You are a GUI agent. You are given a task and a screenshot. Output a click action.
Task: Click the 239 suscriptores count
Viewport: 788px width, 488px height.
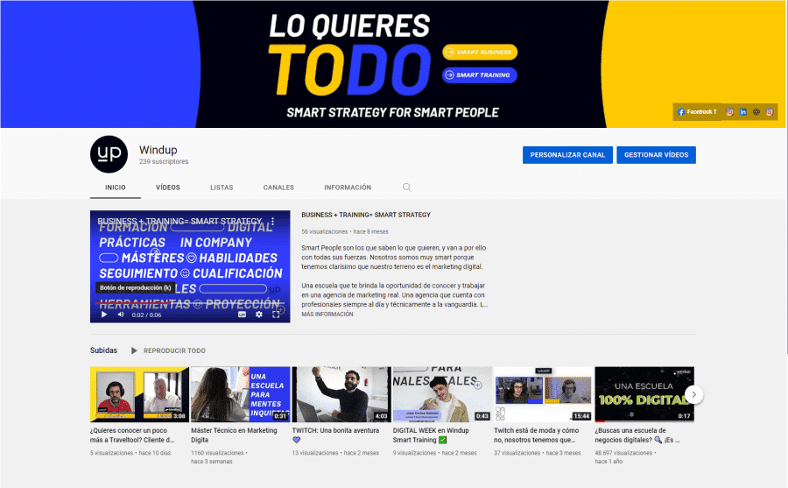point(164,161)
